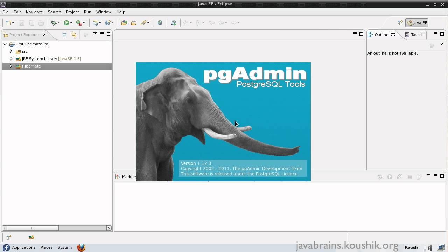Open the Window menu
This screenshot has height=252, width=448.
click(x=104, y=12)
